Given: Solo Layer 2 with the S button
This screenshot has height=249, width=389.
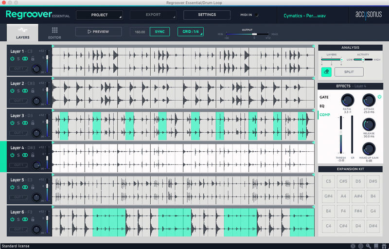Looking at the screenshot, I should pos(18,91).
